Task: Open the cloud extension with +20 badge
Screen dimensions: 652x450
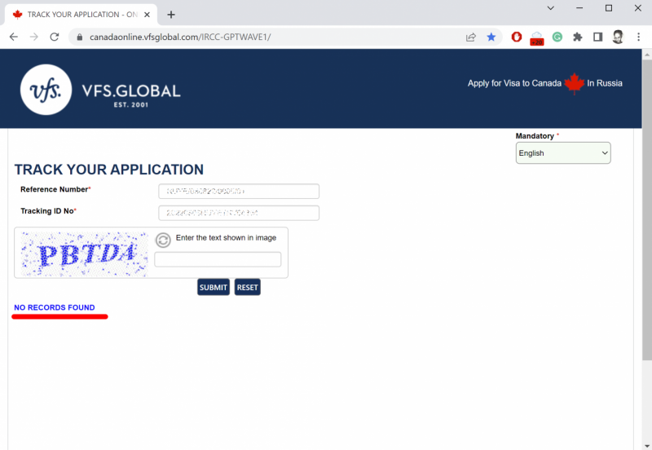Action: [536, 37]
